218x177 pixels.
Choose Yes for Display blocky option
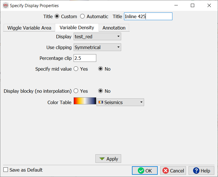(76, 91)
